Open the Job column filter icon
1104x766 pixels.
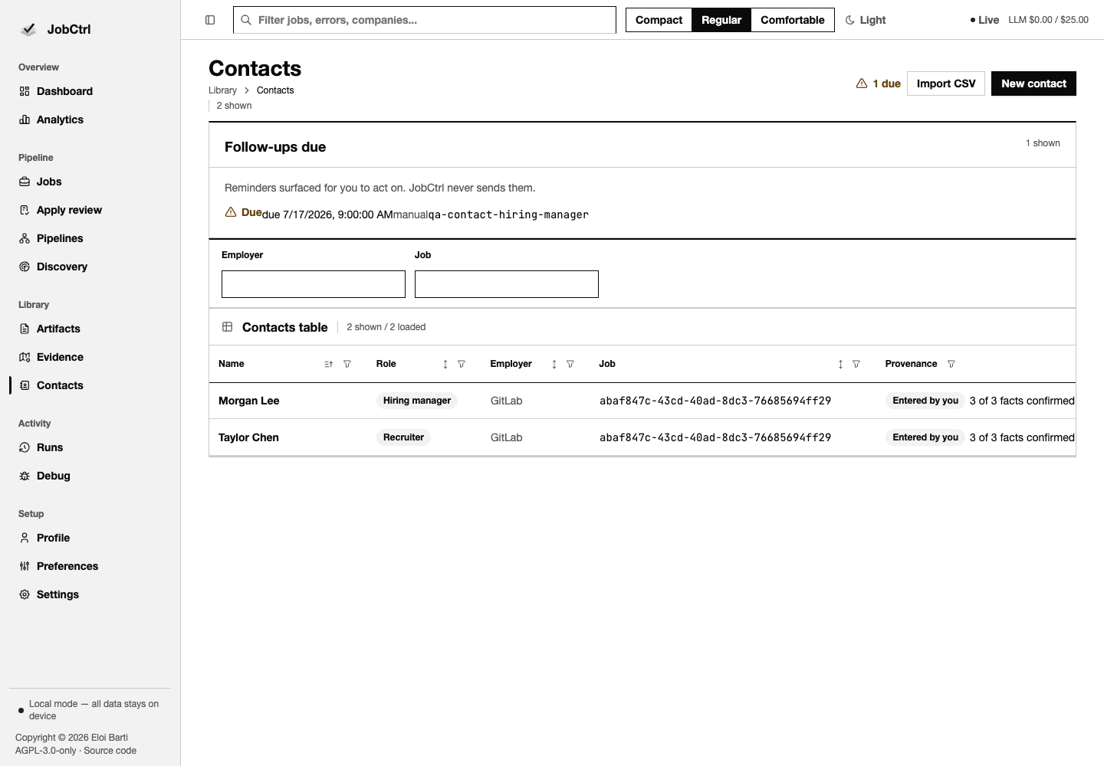pos(856,364)
